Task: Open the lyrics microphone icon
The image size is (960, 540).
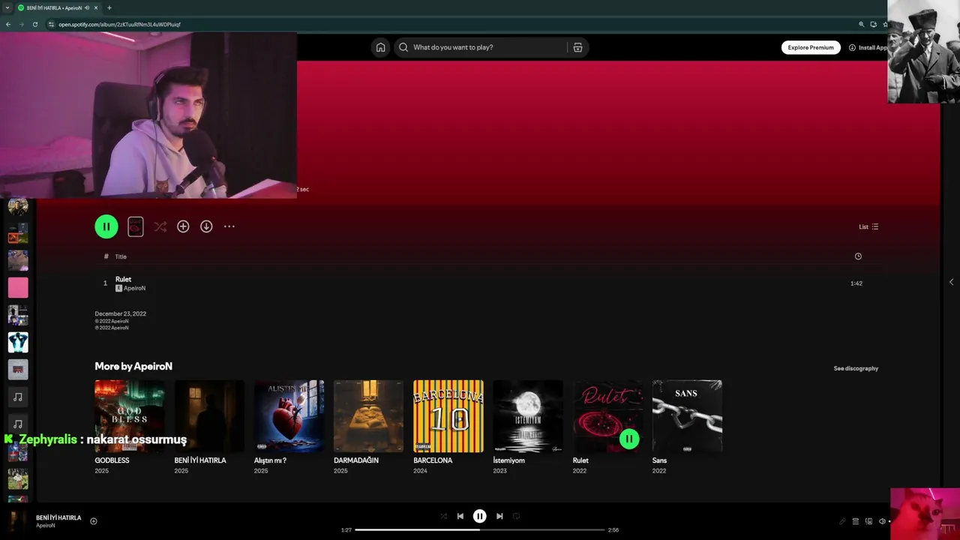Action: coord(842,521)
